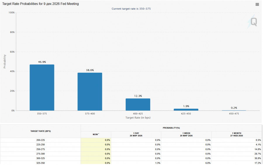Click the 350-375 probability bar
Image resolution: width=263 pixels, height=165 pixels.
click(42, 88)
